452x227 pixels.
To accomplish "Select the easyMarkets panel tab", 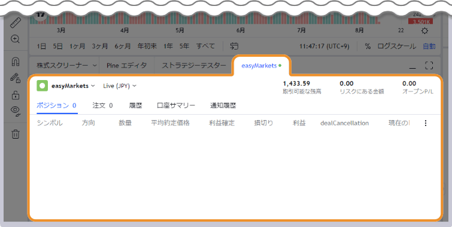I will coord(261,66).
